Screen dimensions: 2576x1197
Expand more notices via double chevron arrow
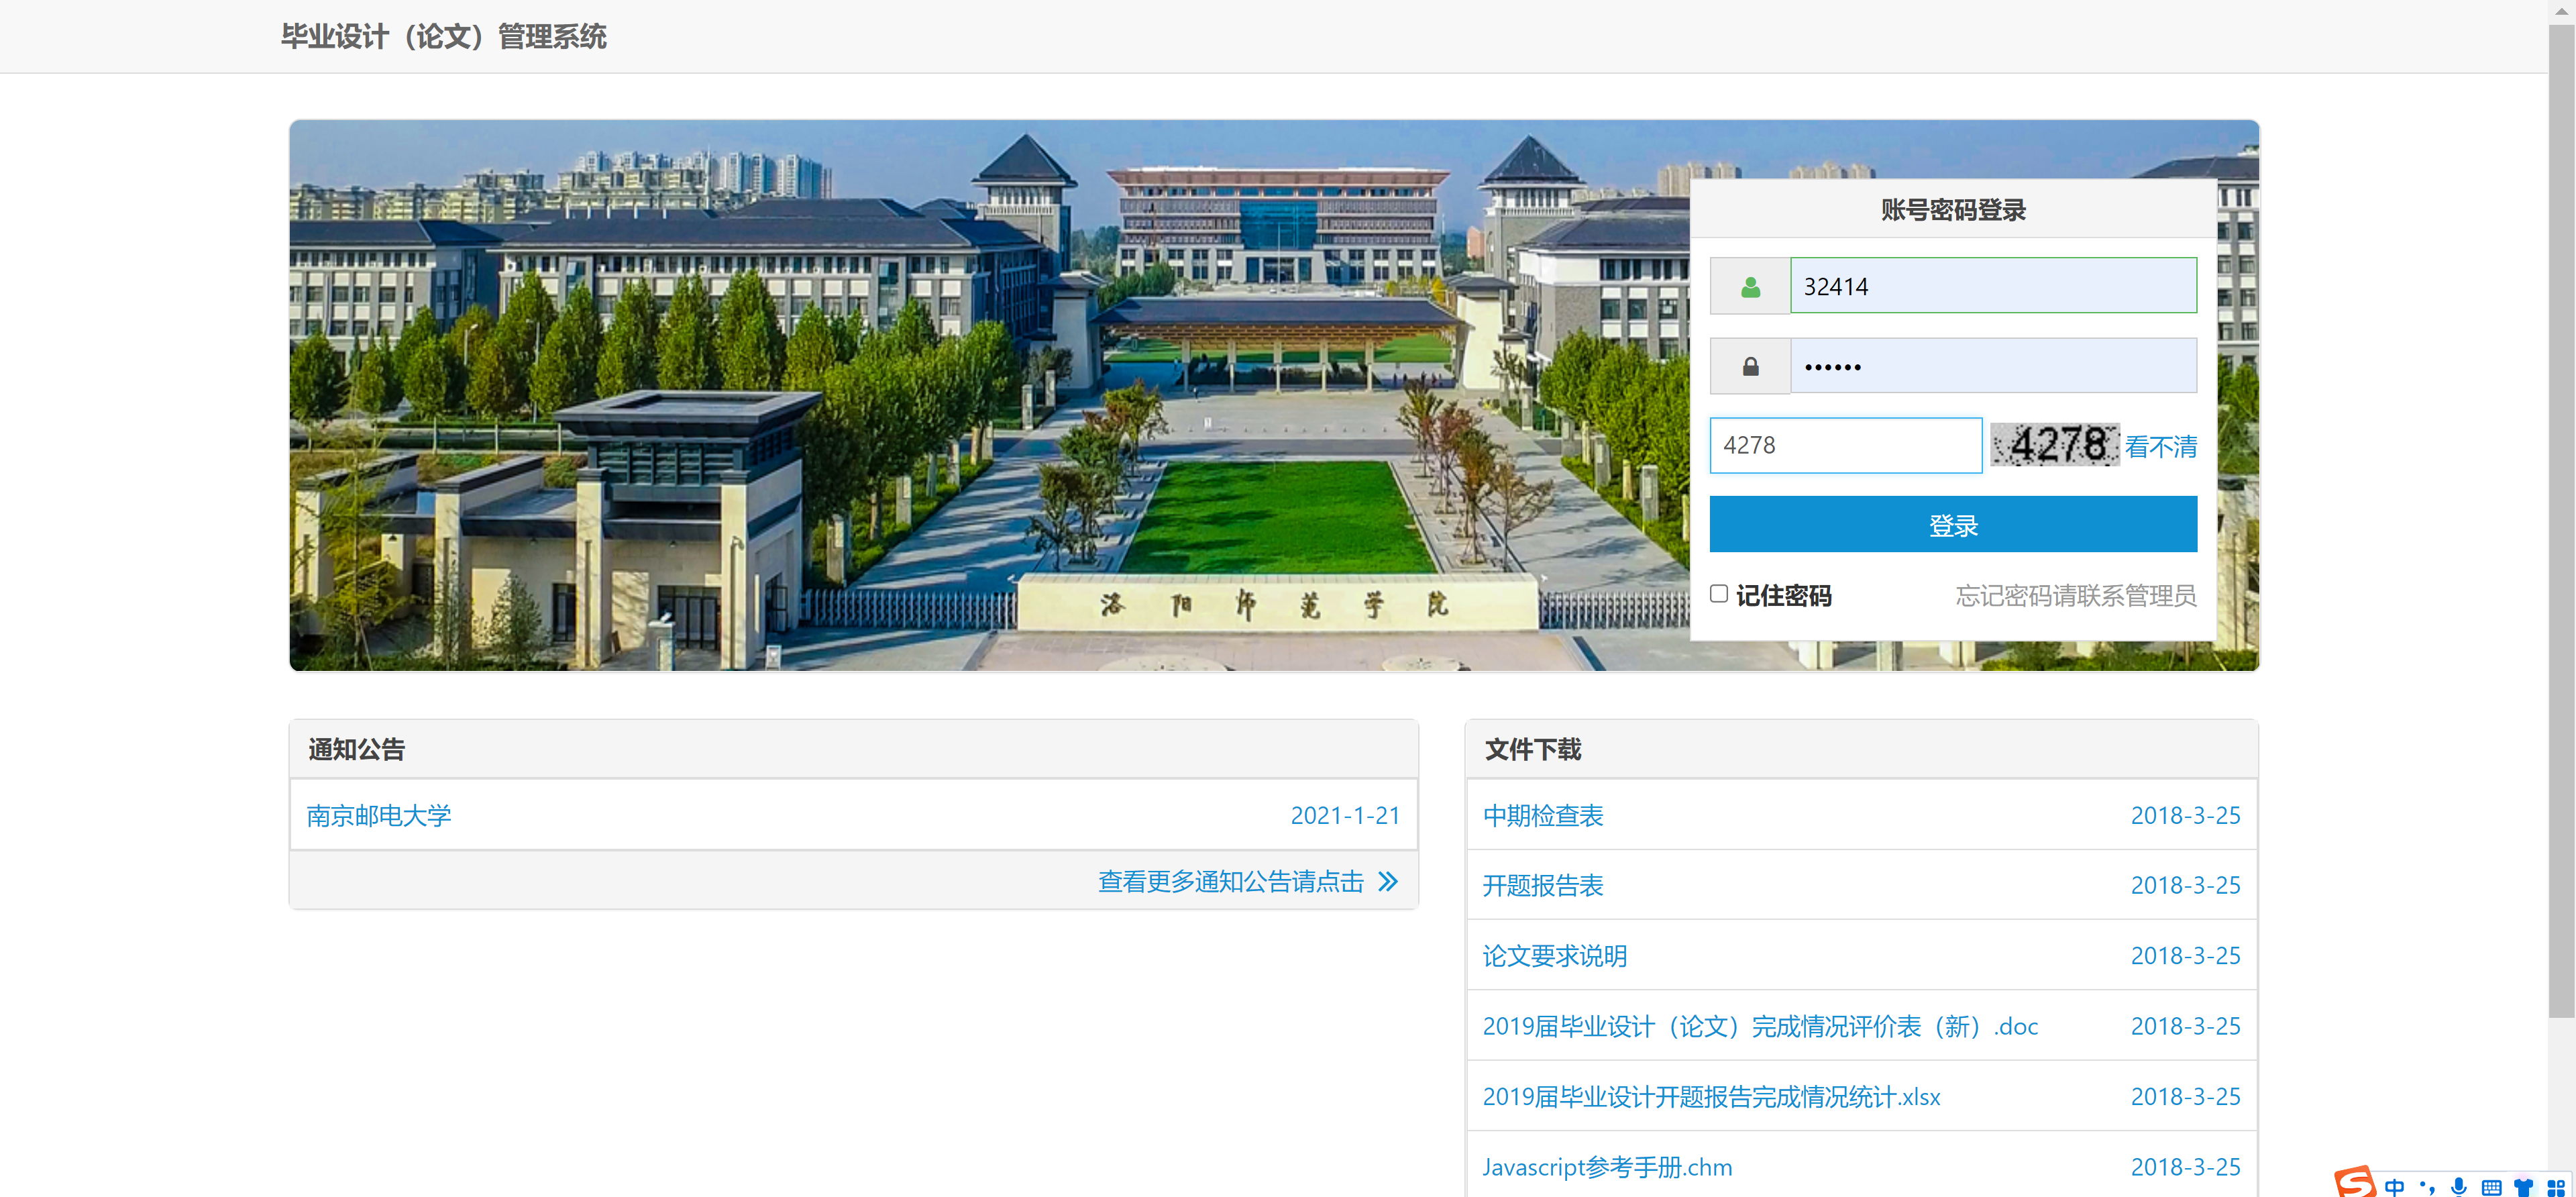pyautogui.click(x=1387, y=881)
